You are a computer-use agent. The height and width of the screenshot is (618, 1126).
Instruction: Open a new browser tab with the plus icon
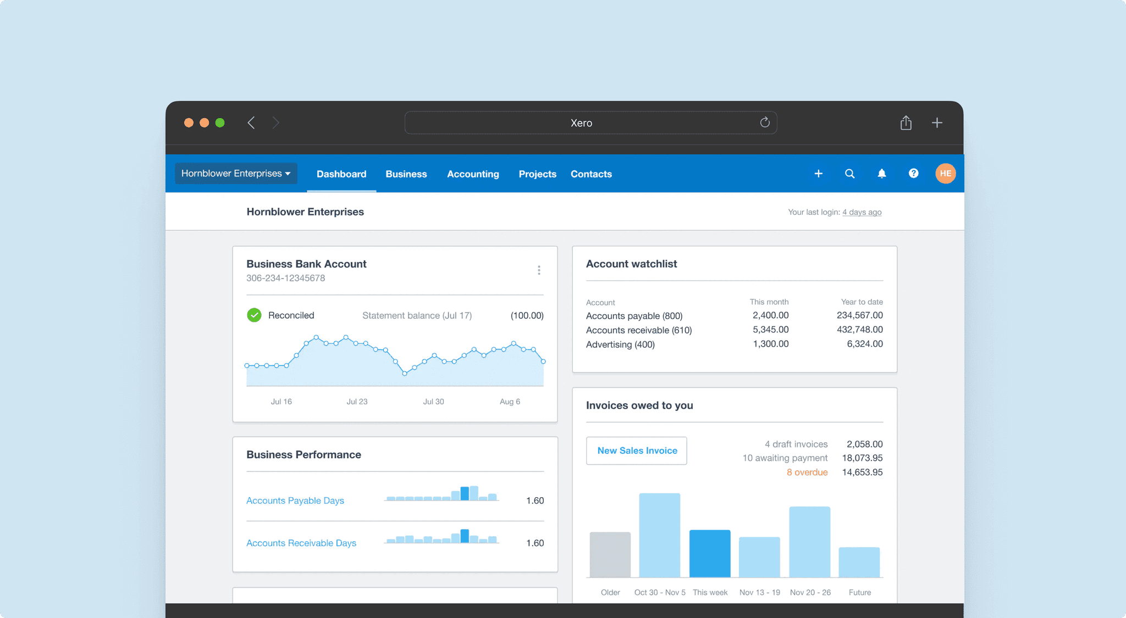pyautogui.click(x=937, y=123)
